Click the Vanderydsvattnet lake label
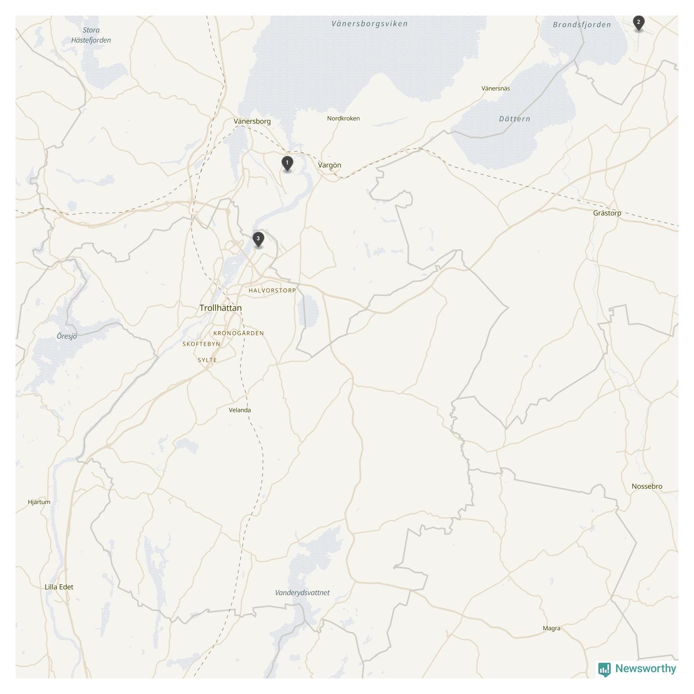694x694 pixels. 302,592
